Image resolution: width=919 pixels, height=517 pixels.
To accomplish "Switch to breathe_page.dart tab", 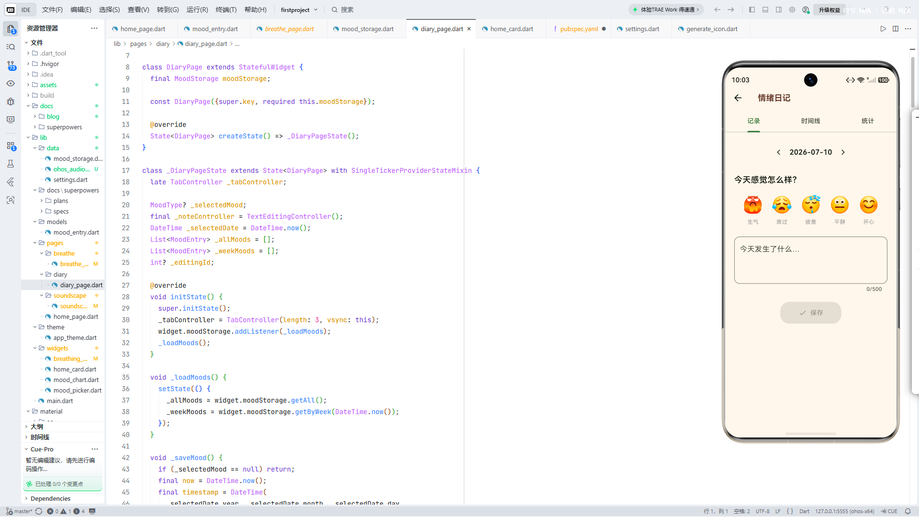I will (x=289, y=29).
